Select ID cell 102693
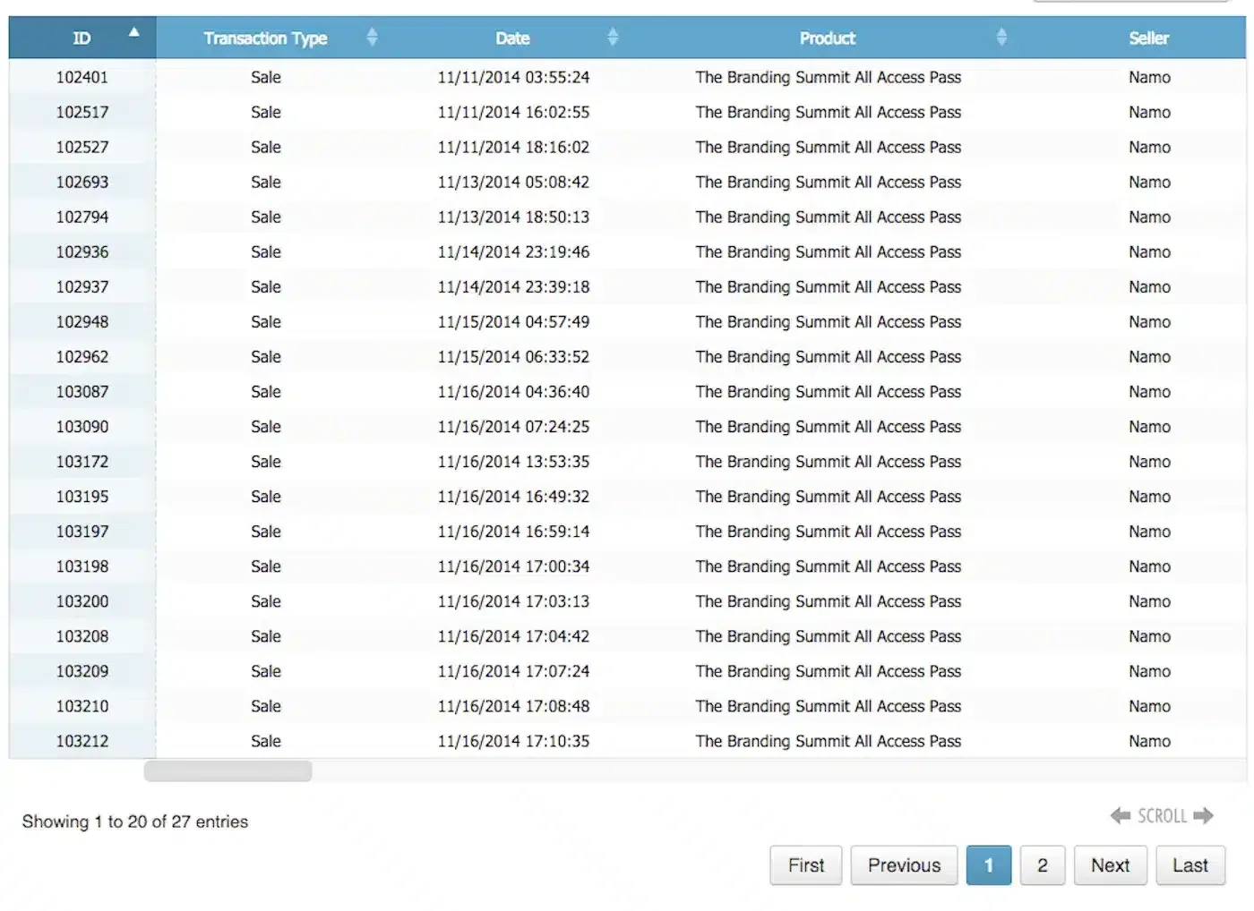This screenshot has width=1254, height=911. (82, 182)
